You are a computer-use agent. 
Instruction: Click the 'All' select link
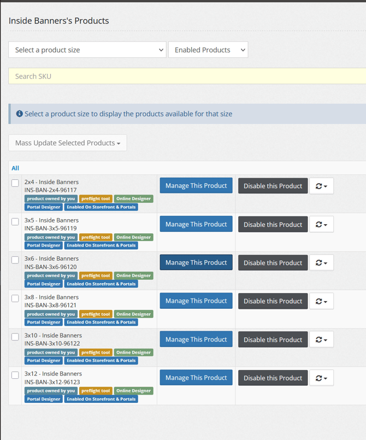click(15, 168)
